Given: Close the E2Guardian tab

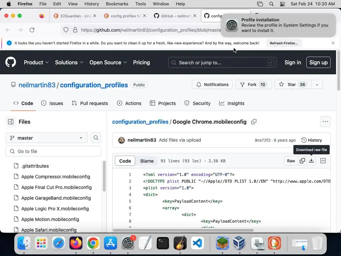Looking at the screenshot, I should click(95, 16).
